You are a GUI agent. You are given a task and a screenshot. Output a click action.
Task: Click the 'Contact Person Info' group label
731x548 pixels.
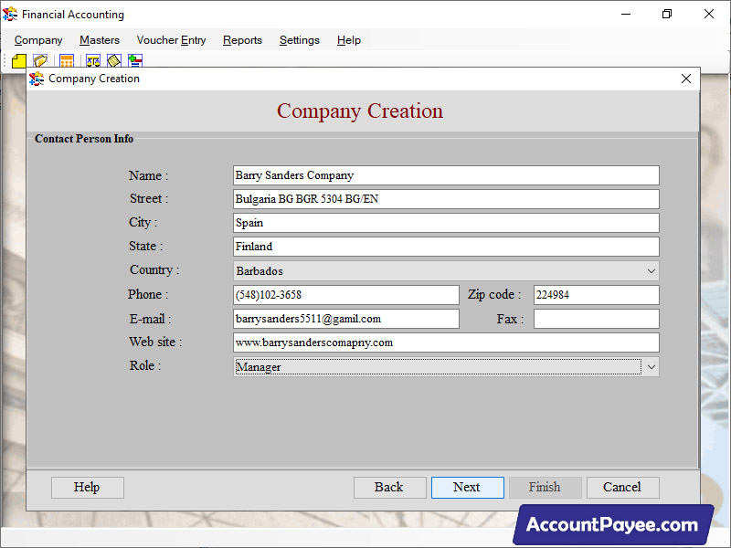coord(84,139)
